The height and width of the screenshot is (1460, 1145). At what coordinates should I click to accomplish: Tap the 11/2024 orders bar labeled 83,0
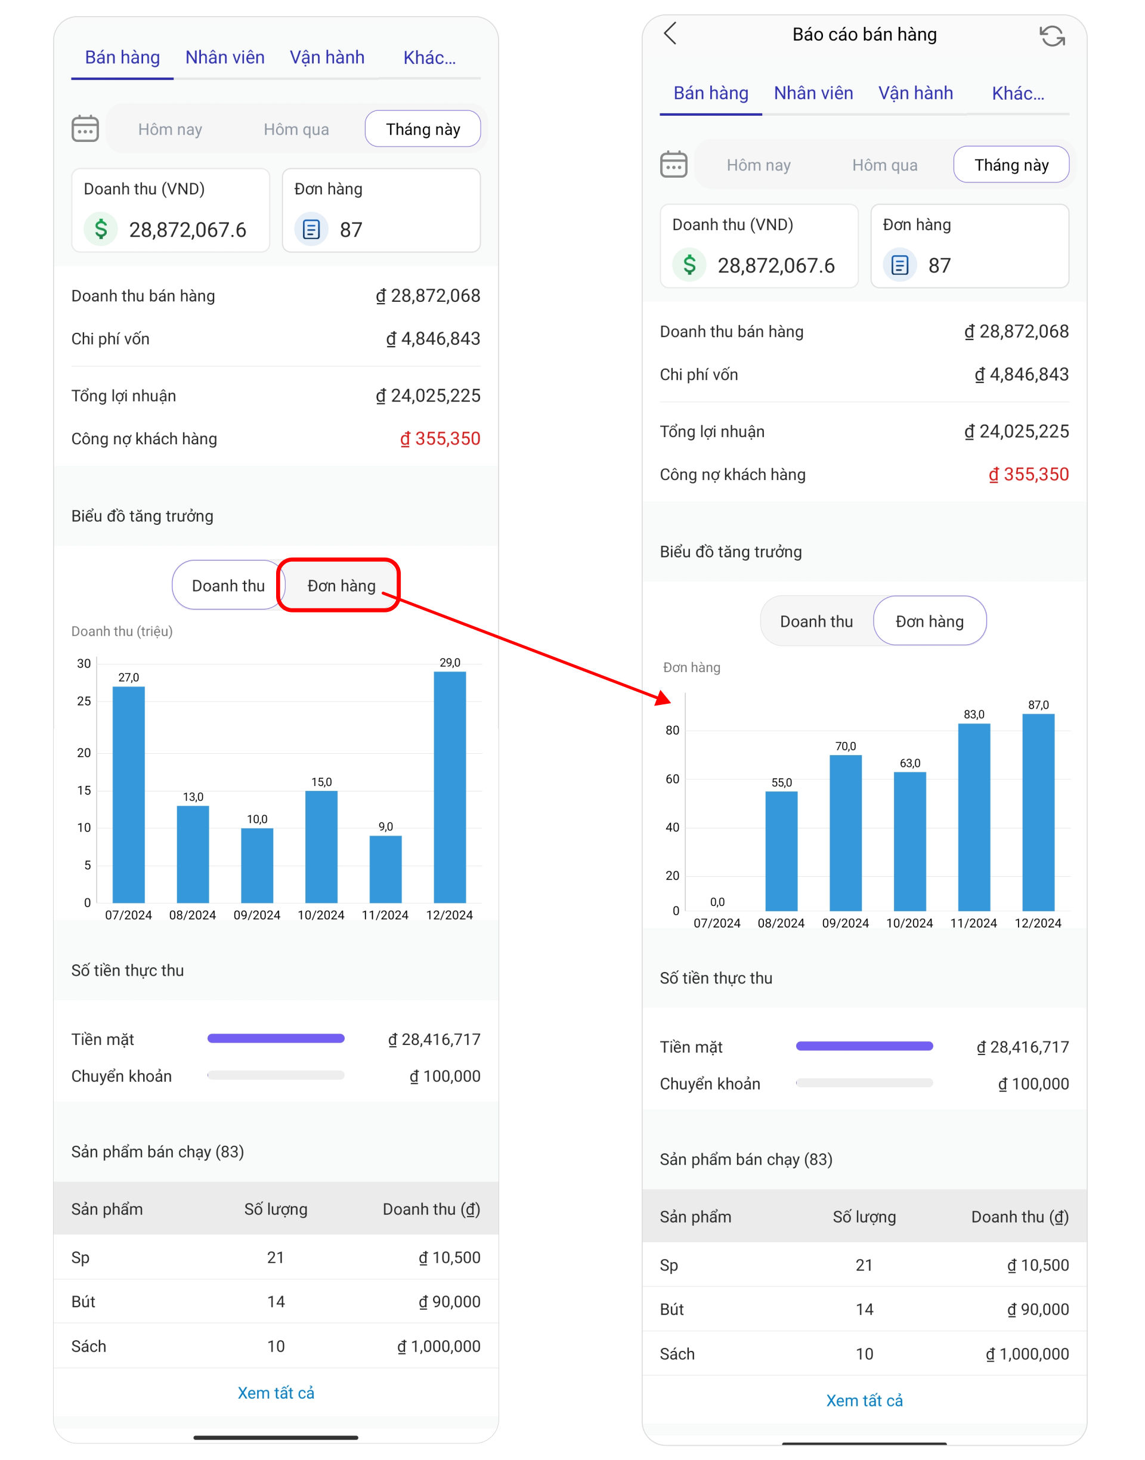974,817
